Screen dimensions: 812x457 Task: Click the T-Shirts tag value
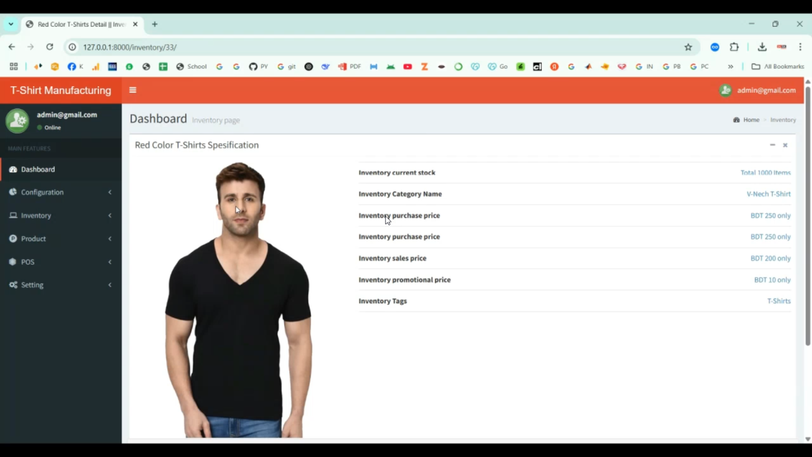coord(779,301)
